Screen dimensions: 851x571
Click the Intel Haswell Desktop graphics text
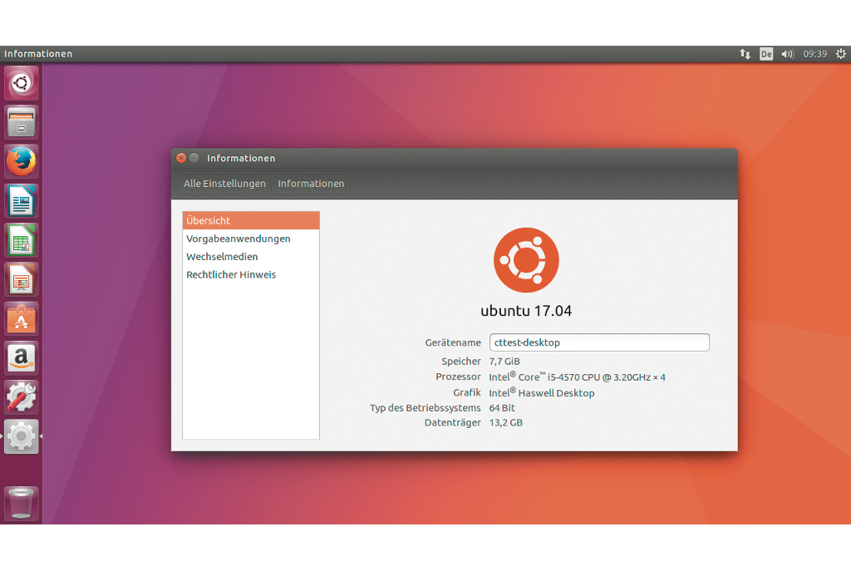point(542,392)
